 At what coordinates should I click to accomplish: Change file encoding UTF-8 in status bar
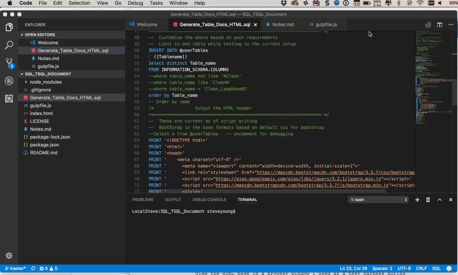[x=404, y=268]
